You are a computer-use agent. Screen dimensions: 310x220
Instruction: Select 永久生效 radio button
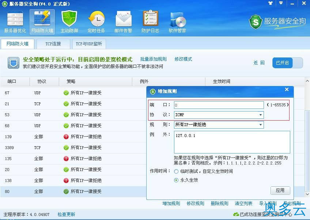[176, 180]
